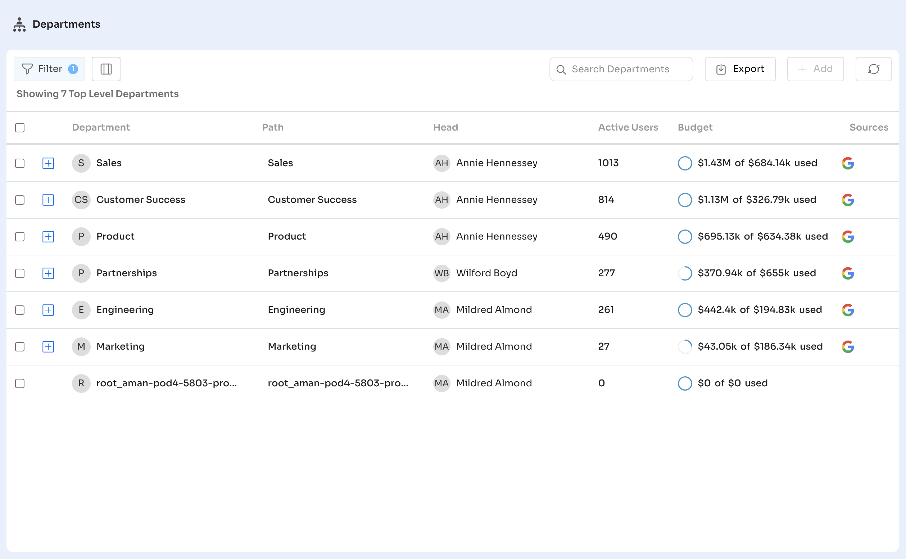Open the column layout settings icon

pos(106,69)
